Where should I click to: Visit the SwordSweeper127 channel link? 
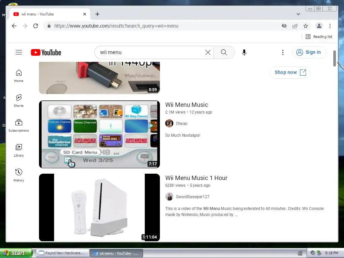click(192, 197)
